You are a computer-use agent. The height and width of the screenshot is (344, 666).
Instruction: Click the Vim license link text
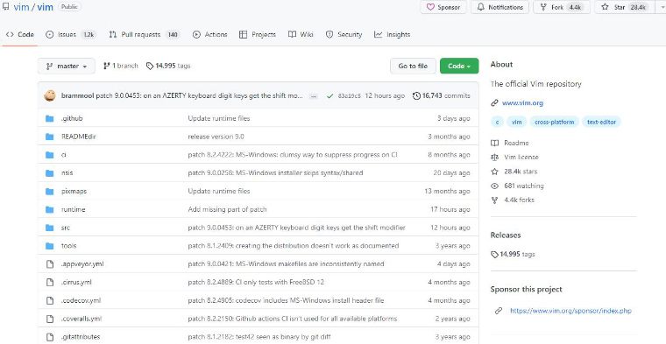coord(521,158)
